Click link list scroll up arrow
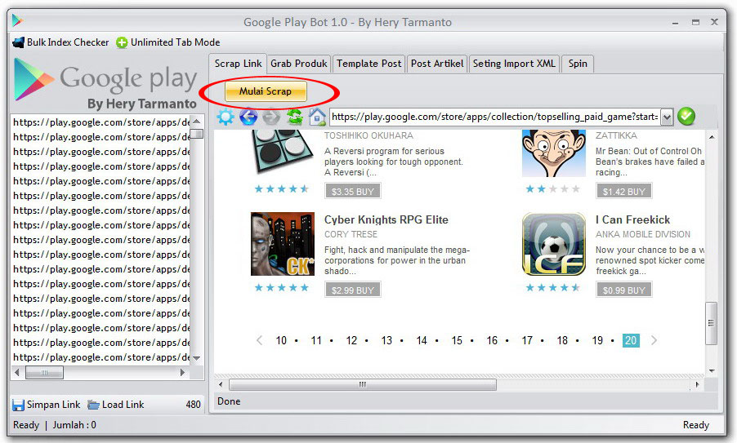737x443 pixels. click(197, 121)
